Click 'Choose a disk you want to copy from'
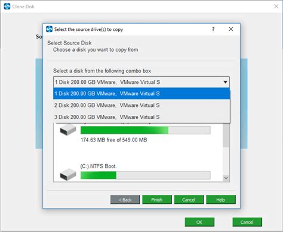This screenshot has width=283, height=232. coord(96,50)
